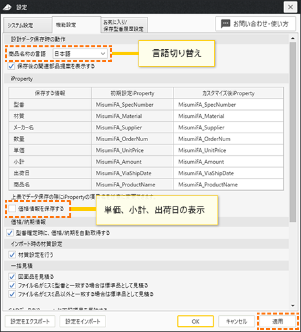Viewport: 301px width, 332px height.
Task: Click default MisumiFA_Amount cell
Action: tap(132, 162)
